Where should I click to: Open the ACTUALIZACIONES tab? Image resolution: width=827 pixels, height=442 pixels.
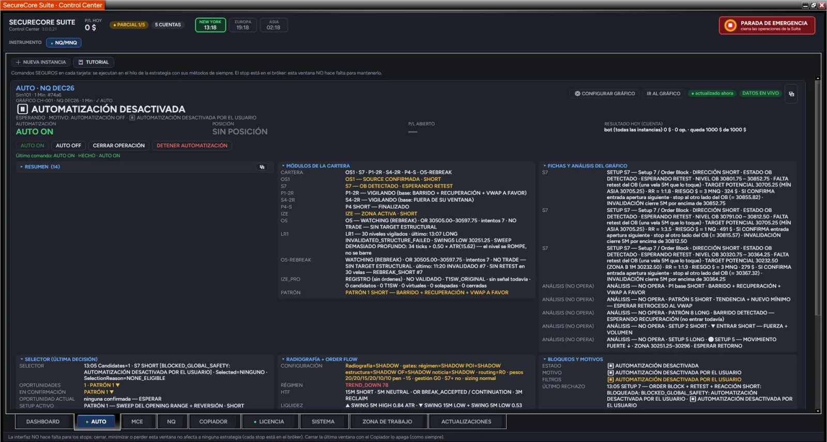(x=466, y=422)
